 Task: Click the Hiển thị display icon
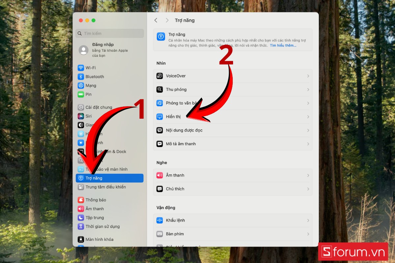click(x=160, y=117)
